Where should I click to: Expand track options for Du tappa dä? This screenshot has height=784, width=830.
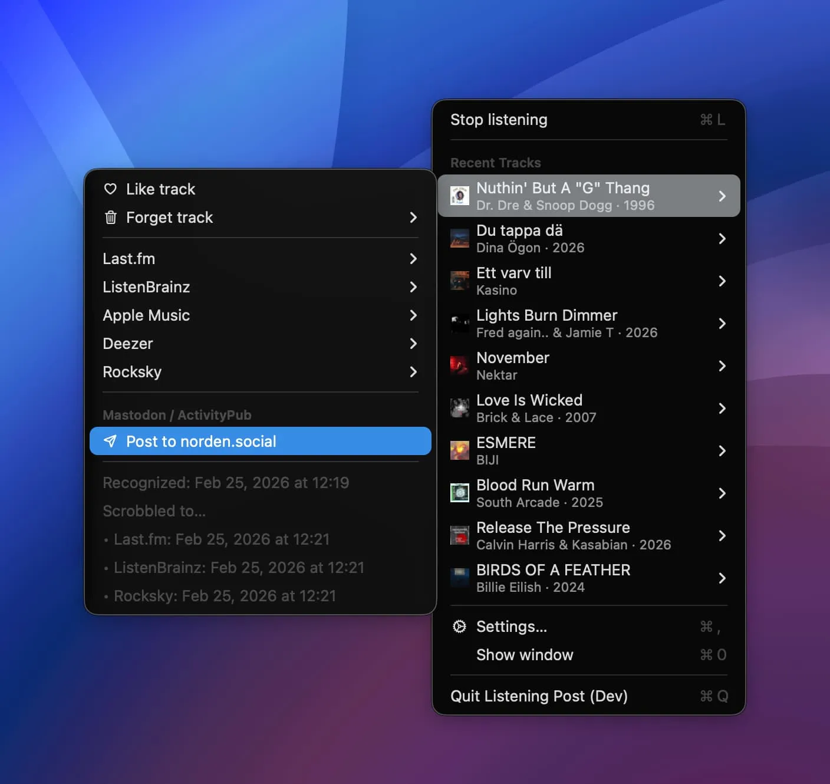pyautogui.click(x=723, y=239)
